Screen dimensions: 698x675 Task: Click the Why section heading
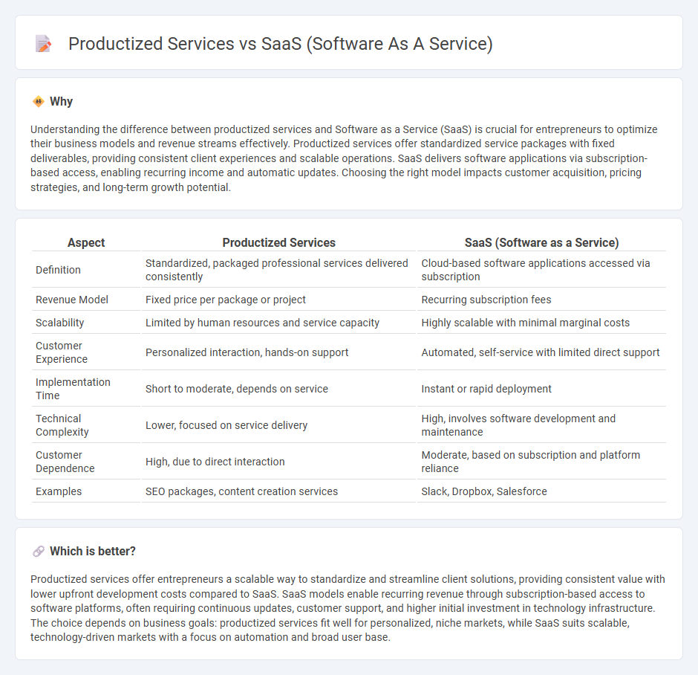61,102
